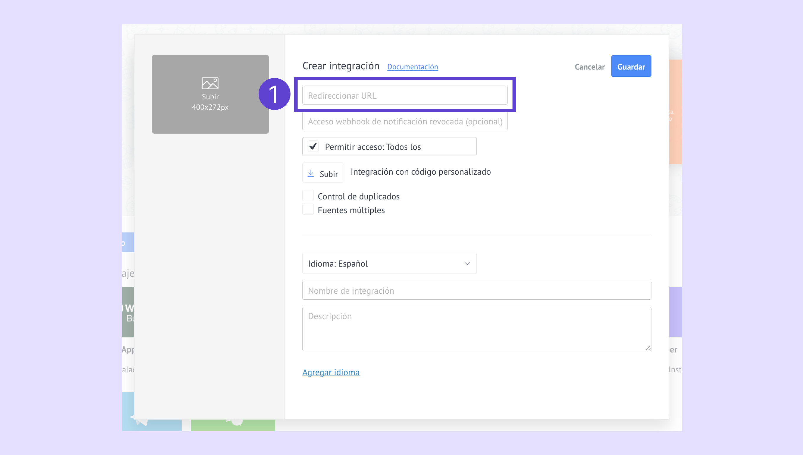Click the revoked access webhook field
Screen dimensions: 803x455
click(405, 121)
